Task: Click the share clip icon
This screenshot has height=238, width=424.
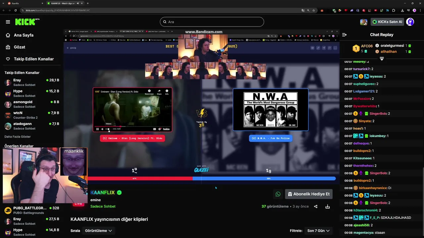Action: [x=316, y=207]
